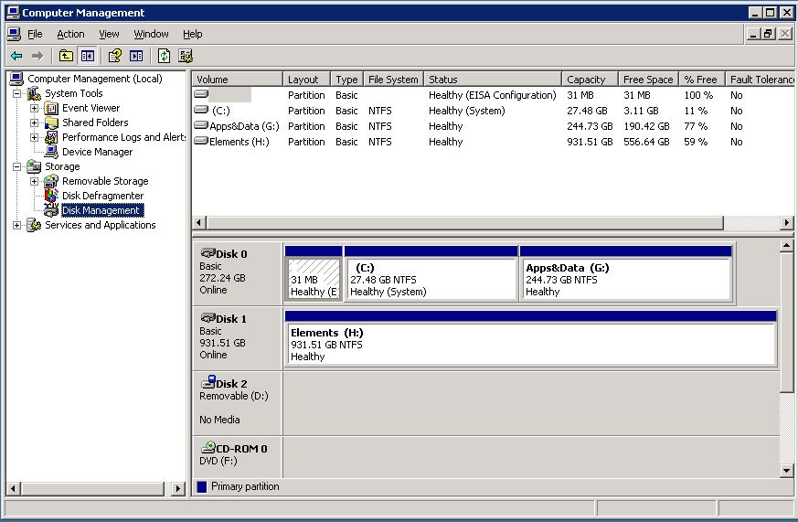Click the Disk 0 drive icon
Screen dimensions: 798x522
(x=207, y=253)
